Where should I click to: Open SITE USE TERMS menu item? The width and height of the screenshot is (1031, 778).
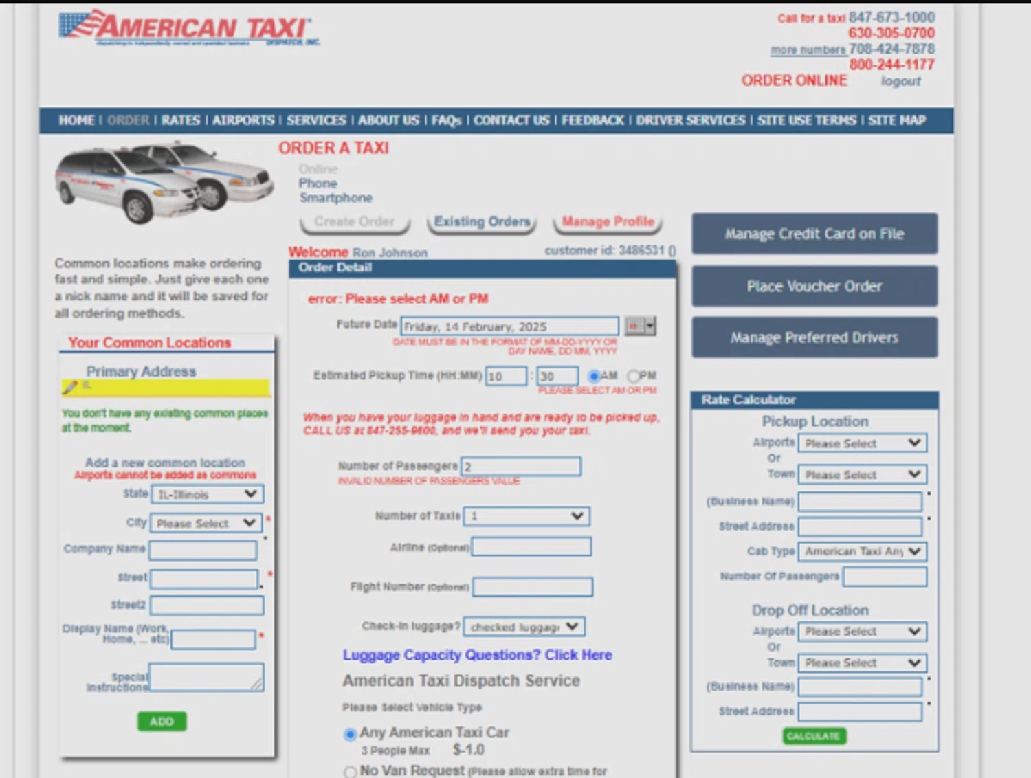[807, 120]
